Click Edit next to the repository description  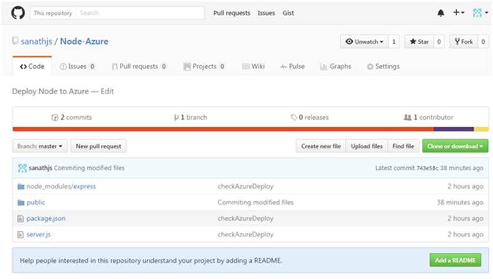(x=107, y=92)
